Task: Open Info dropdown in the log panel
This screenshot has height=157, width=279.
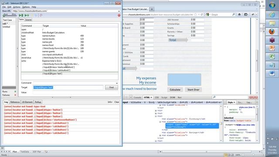Action: (110, 102)
